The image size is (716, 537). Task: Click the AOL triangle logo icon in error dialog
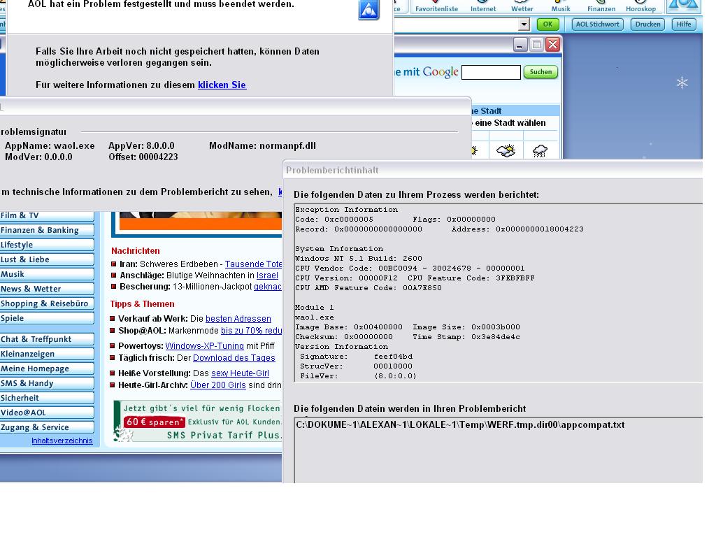coord(369,10)
